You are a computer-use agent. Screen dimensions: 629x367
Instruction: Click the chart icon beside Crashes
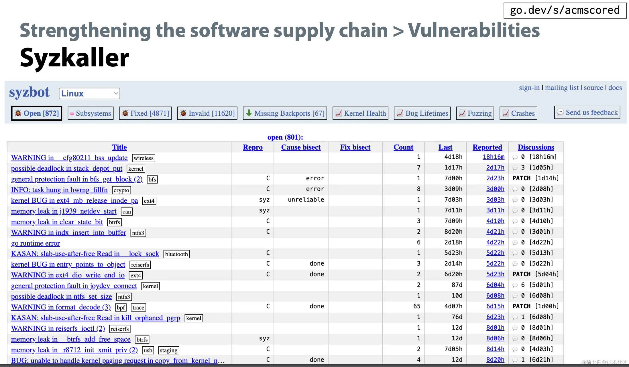(x=506, y=113)
